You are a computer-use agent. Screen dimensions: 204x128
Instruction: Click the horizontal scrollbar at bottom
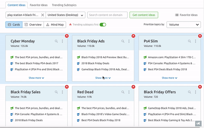coord(100,127)
